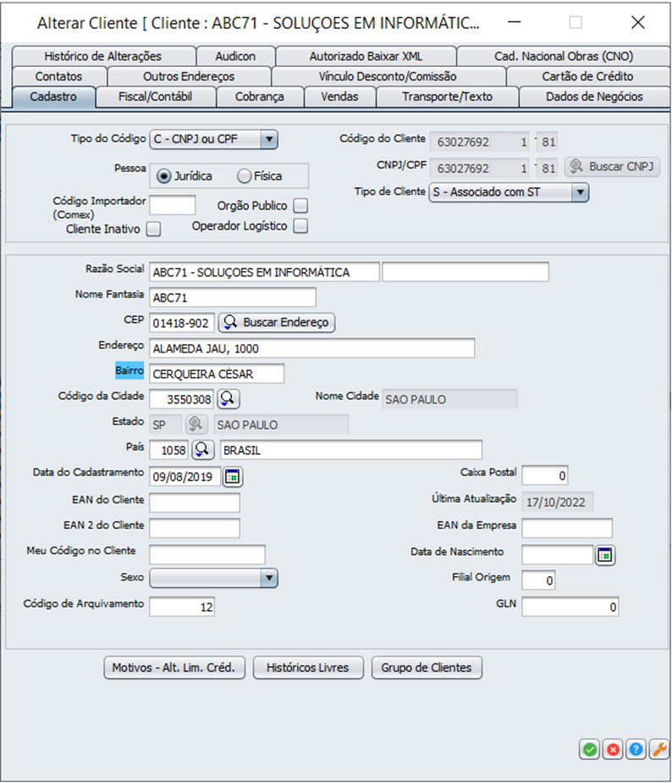This screenshot has height=783, width=672.
Task: Click the Data do Cadastramento date field
Action: [185, 477]
